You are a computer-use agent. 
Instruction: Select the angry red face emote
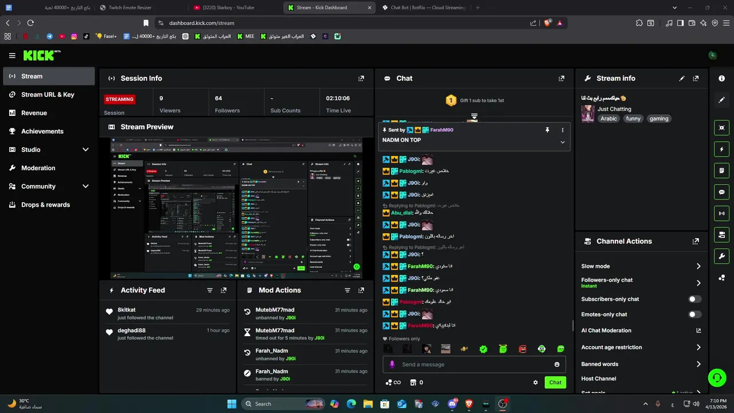coord(522,349)
